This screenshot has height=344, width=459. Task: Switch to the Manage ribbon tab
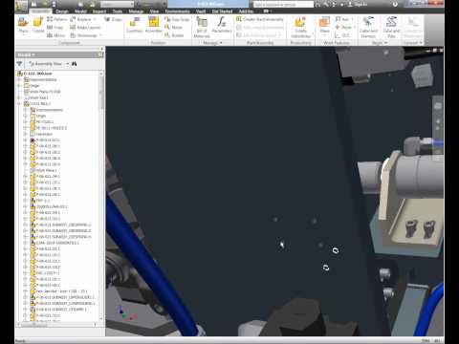pos(136,11)
